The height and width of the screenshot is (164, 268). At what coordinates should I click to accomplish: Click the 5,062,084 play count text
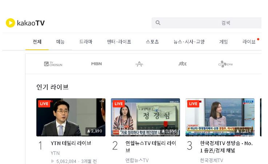coord(66,161)
